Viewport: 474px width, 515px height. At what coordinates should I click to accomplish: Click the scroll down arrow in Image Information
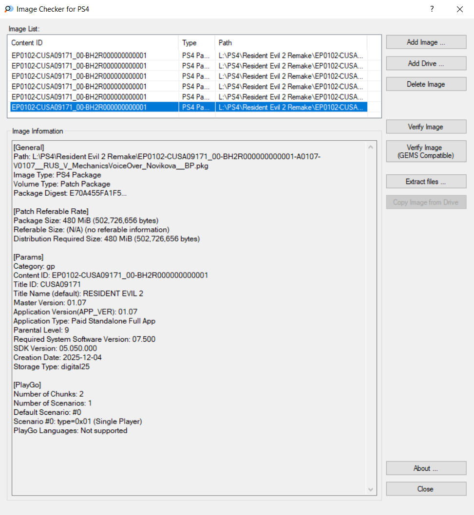(x=371, y=489)
